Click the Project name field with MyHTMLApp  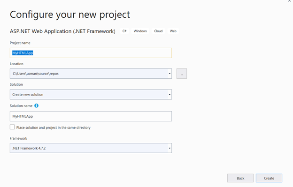[91, 53]
